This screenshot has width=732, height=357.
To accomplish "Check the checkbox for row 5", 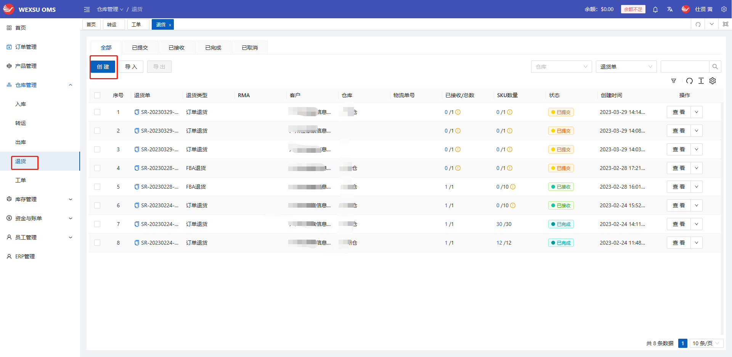I will pos(97,187).
